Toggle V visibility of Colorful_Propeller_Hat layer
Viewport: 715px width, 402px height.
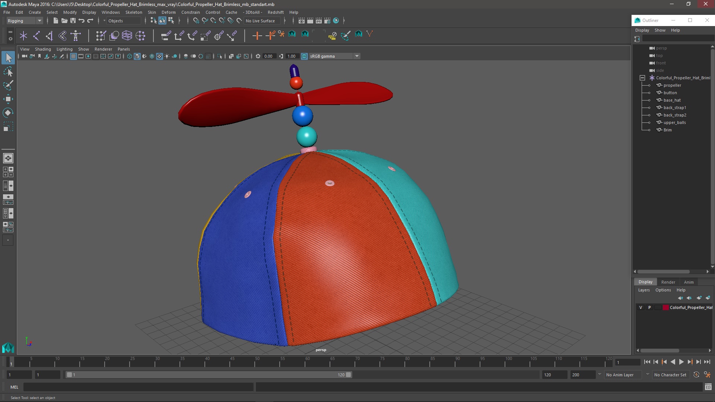tap(641, 307)
